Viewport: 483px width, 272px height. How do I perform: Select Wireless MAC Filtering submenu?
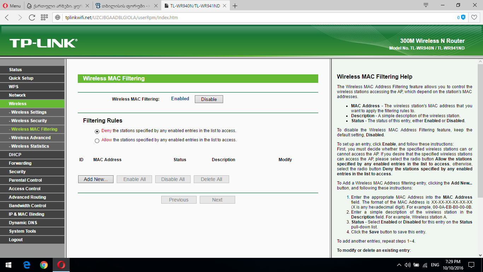click(x=32, y=129)
